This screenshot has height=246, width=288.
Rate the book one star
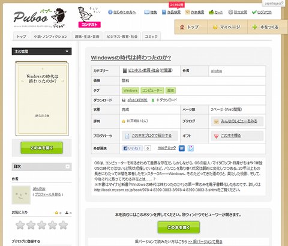coord(20,225)
